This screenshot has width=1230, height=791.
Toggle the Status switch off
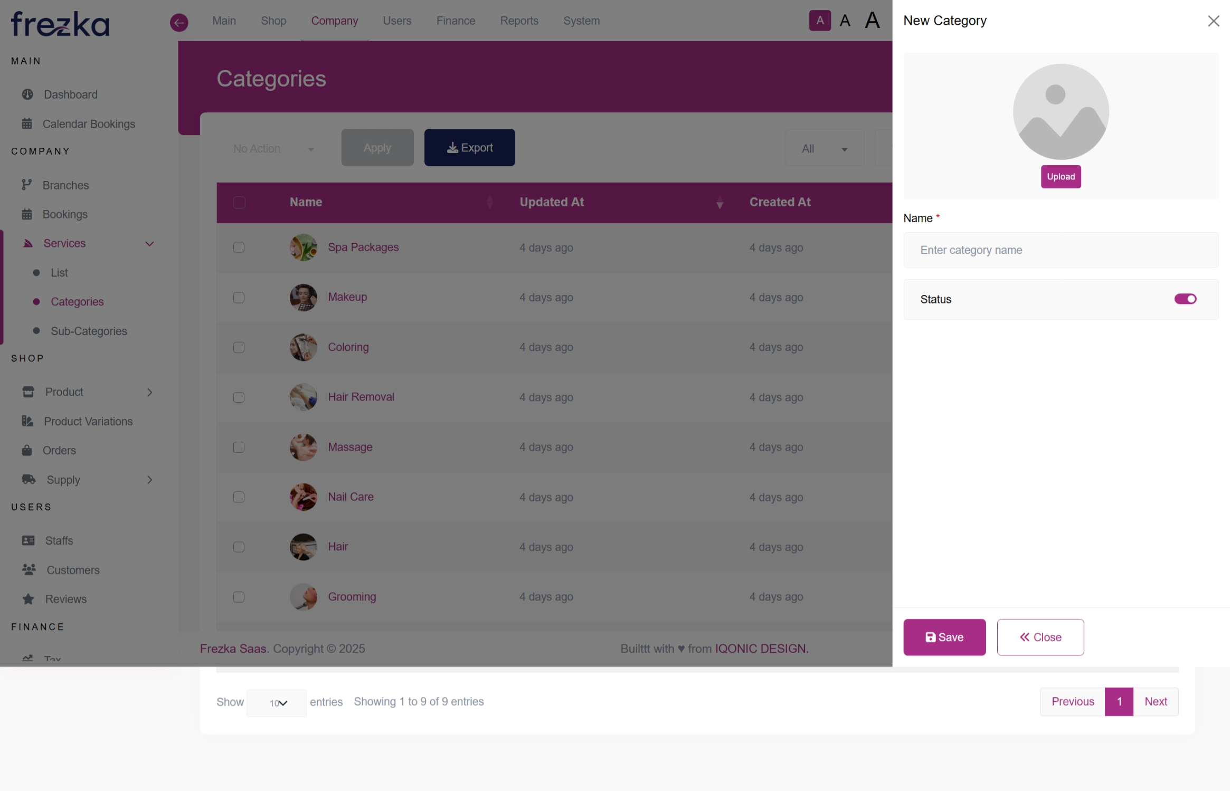(1185, 299)
